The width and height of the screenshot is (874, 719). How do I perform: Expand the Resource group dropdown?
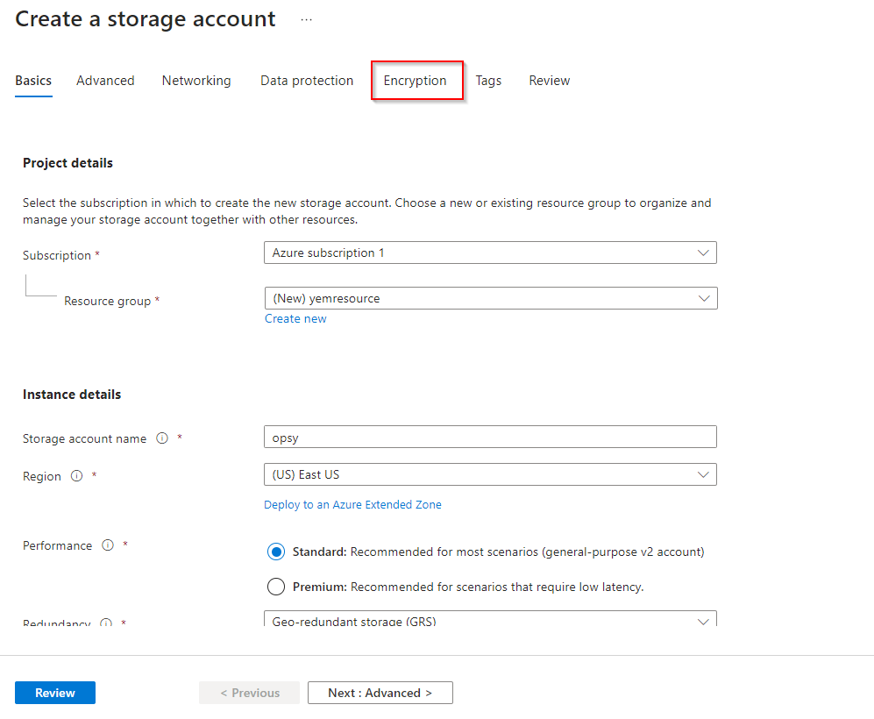pyautogui.click(x=490, y=298)
